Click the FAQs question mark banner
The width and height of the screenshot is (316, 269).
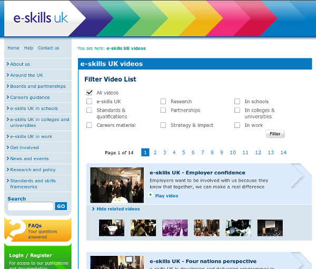[38, 230]
